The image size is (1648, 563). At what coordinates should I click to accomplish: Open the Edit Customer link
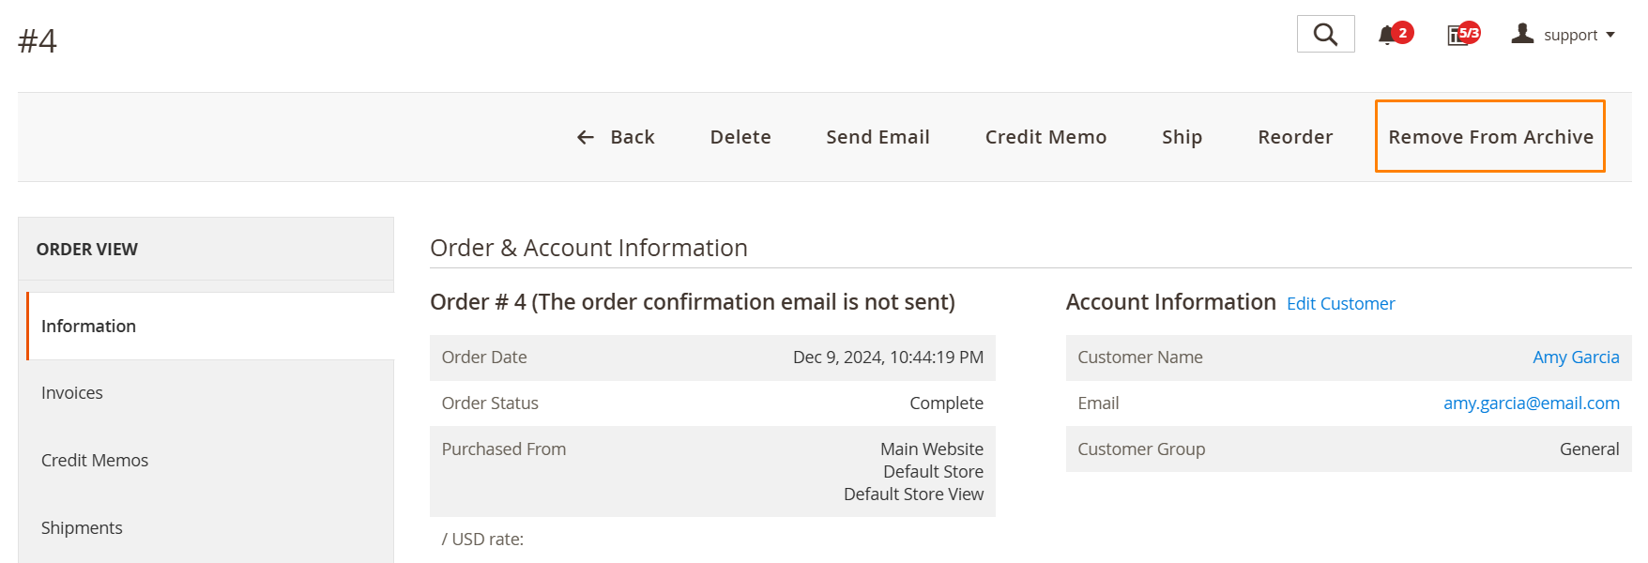tap(1340, 304)
